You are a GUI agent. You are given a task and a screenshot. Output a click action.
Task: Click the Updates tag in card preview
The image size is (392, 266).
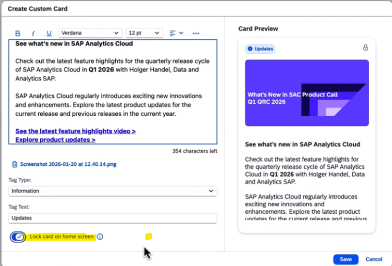coord(260,49)
